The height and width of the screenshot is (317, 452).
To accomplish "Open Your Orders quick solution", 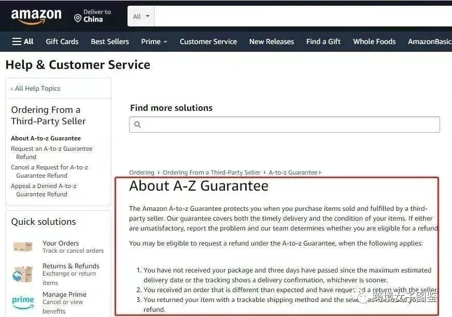I will pyautogui.click(x=61, y=243).
